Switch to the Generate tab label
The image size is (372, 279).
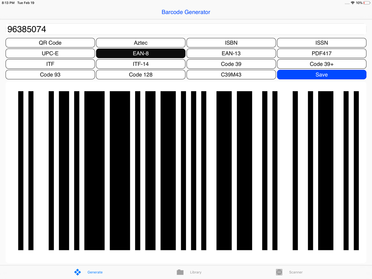coord(95,272)
